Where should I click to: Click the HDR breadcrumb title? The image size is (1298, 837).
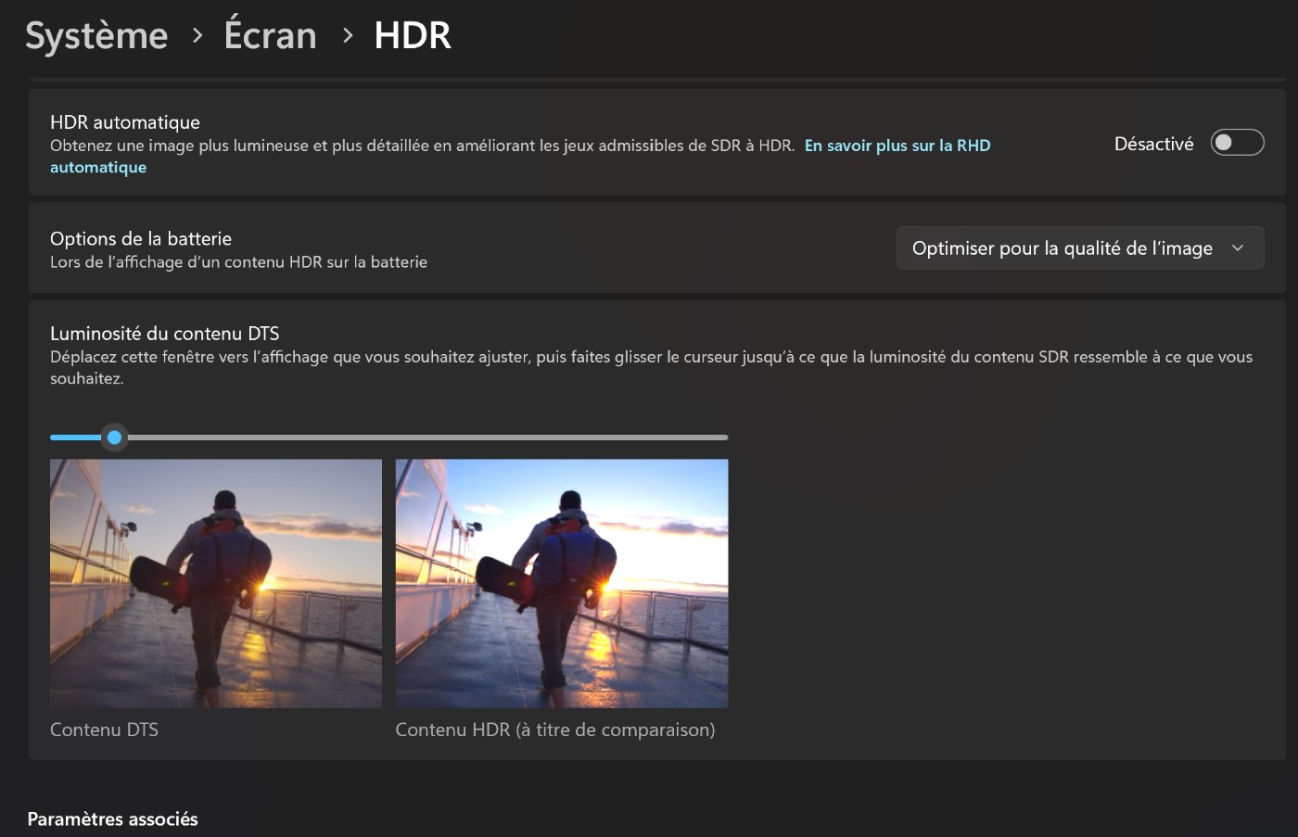[413, 36]
